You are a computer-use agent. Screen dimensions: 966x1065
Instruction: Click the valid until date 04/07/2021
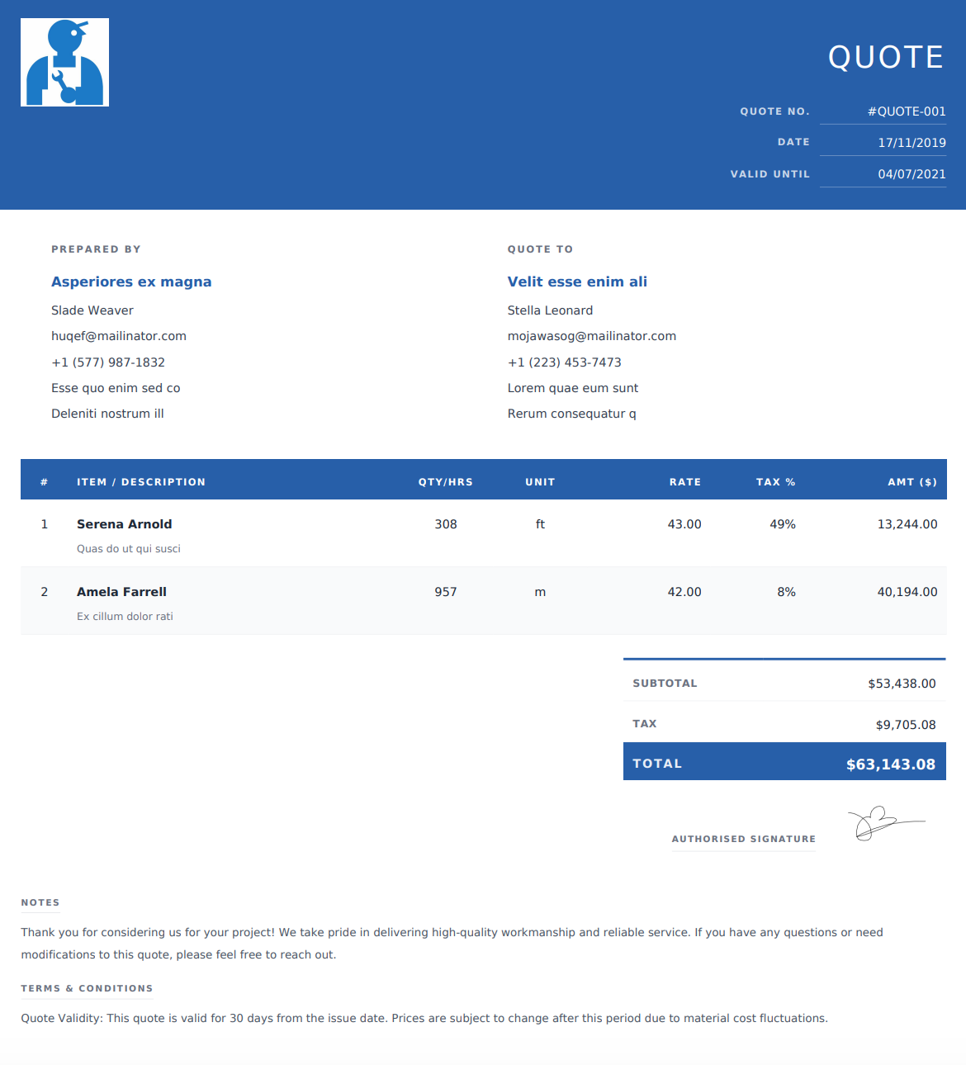coord(912,174)
